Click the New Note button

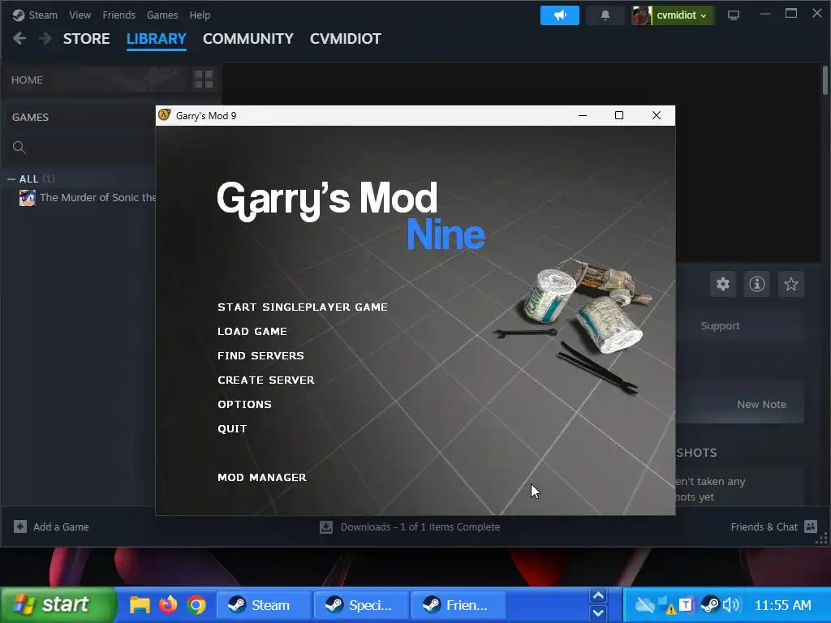(761, 404)
